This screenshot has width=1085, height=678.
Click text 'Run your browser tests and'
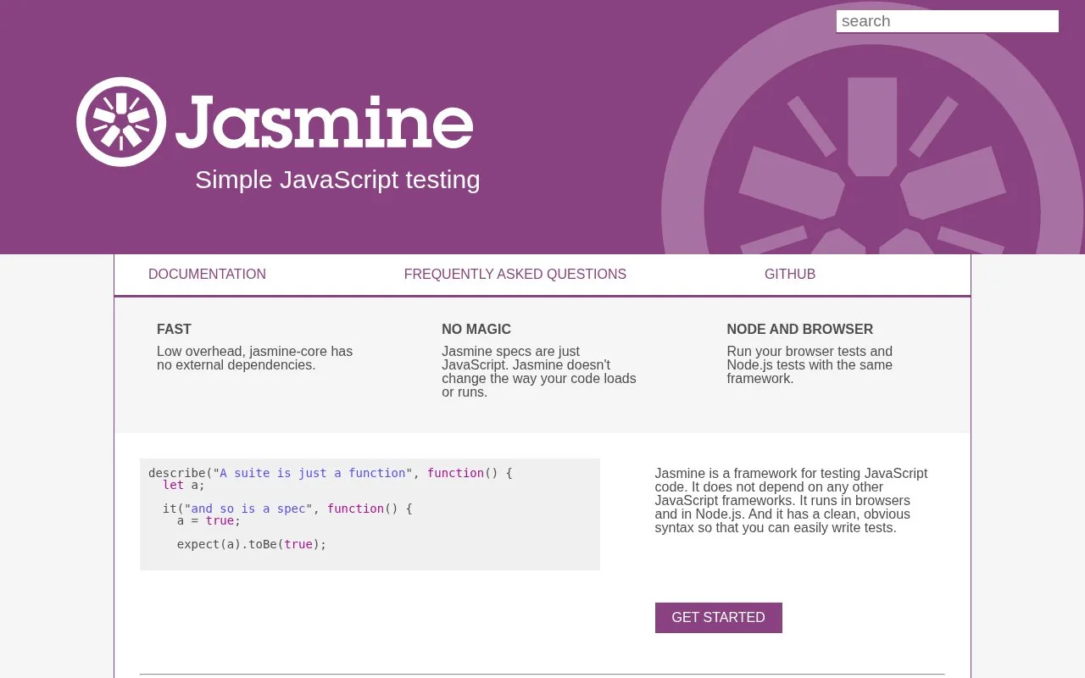click(x=810, y=352)
